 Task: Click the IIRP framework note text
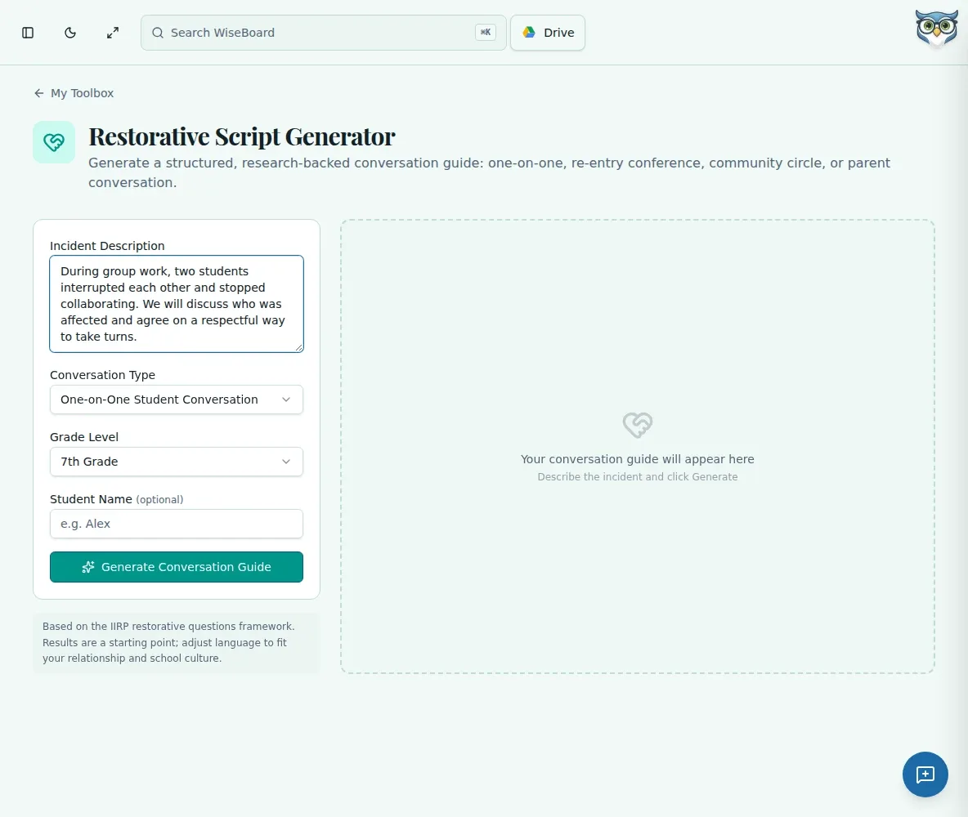168,642
